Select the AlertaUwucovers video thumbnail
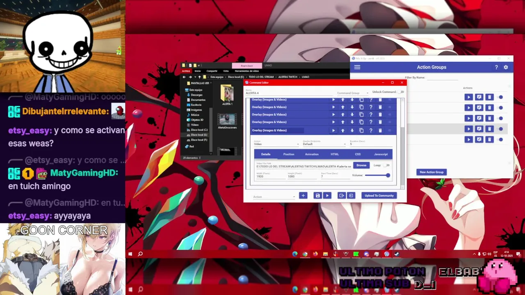Viewport: 525px width, 295px height. point(227,121)
